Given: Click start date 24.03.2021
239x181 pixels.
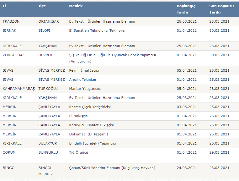Looking at the screenshot, I should coord(187,168).
